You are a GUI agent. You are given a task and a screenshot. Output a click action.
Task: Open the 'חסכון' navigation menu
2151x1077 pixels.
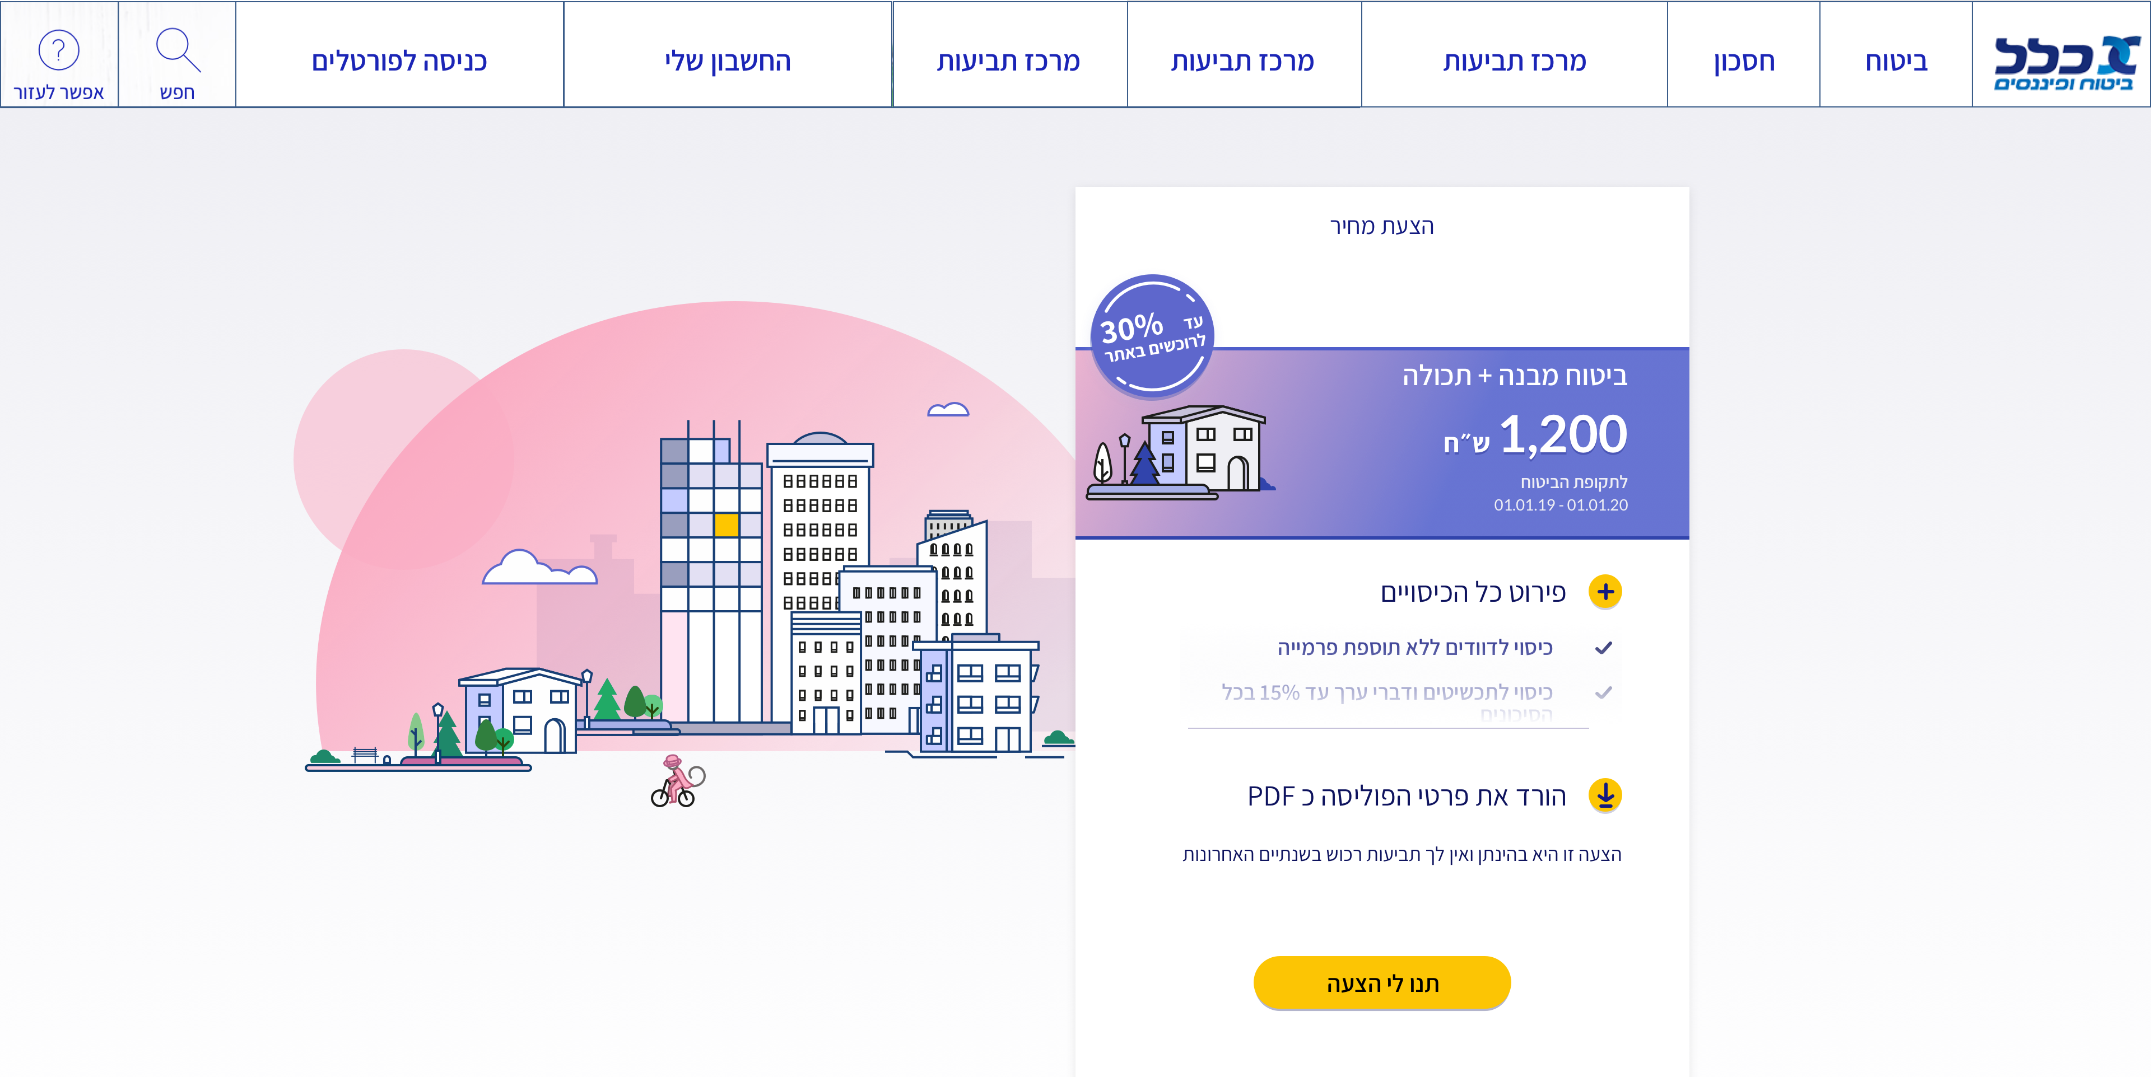pyautogui.click(x=1744, y=61)
